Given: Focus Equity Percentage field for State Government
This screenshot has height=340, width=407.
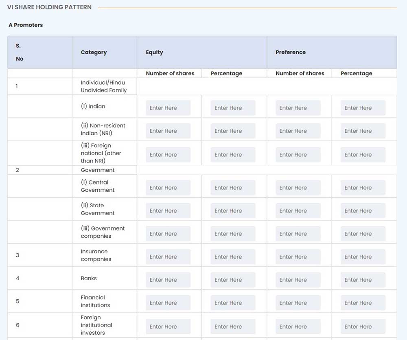Looking at the screenshot, I should point(233,211).
